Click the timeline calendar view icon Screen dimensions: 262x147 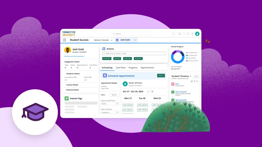pyautogui.click(x=192, y=81)
